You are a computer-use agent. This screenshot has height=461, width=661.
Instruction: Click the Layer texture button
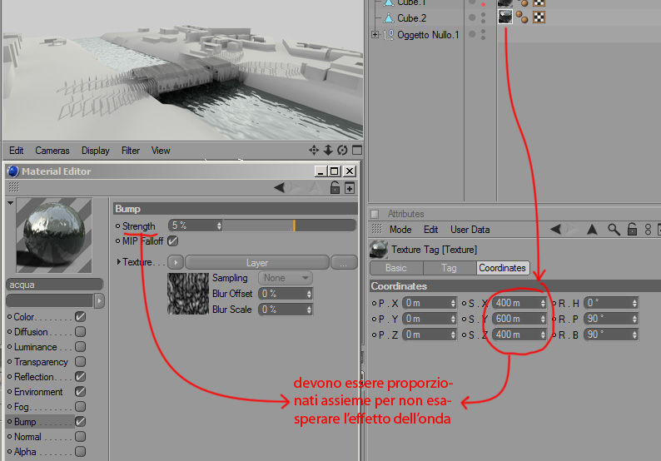pyautogui.click(x=257, y=262)
